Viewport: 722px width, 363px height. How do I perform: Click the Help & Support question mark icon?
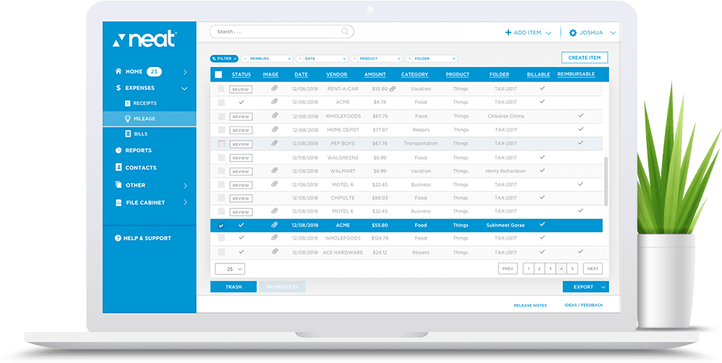click(x=118, y=238)
